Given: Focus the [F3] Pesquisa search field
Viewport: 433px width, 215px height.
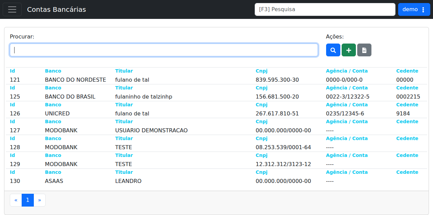Looking at the screenshot, I should (325, 9).
